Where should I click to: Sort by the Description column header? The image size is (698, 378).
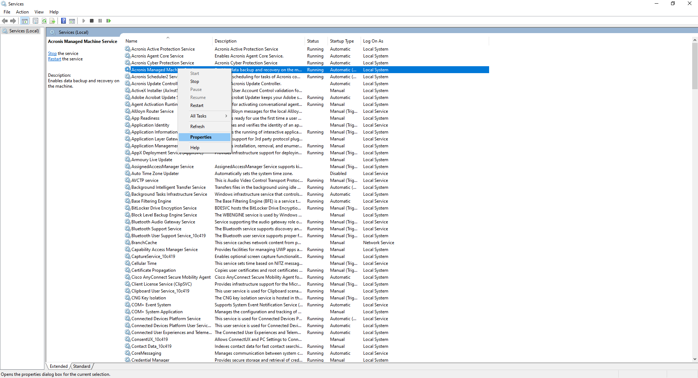pyautogui.click(x=258, y=41)
